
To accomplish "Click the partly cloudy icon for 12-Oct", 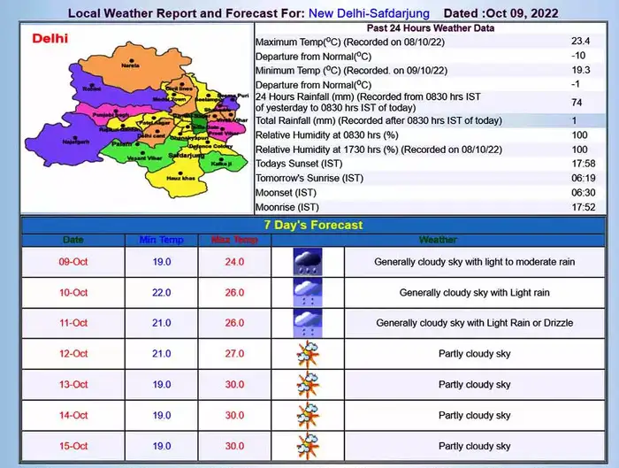I will click(x=308, y=354).
